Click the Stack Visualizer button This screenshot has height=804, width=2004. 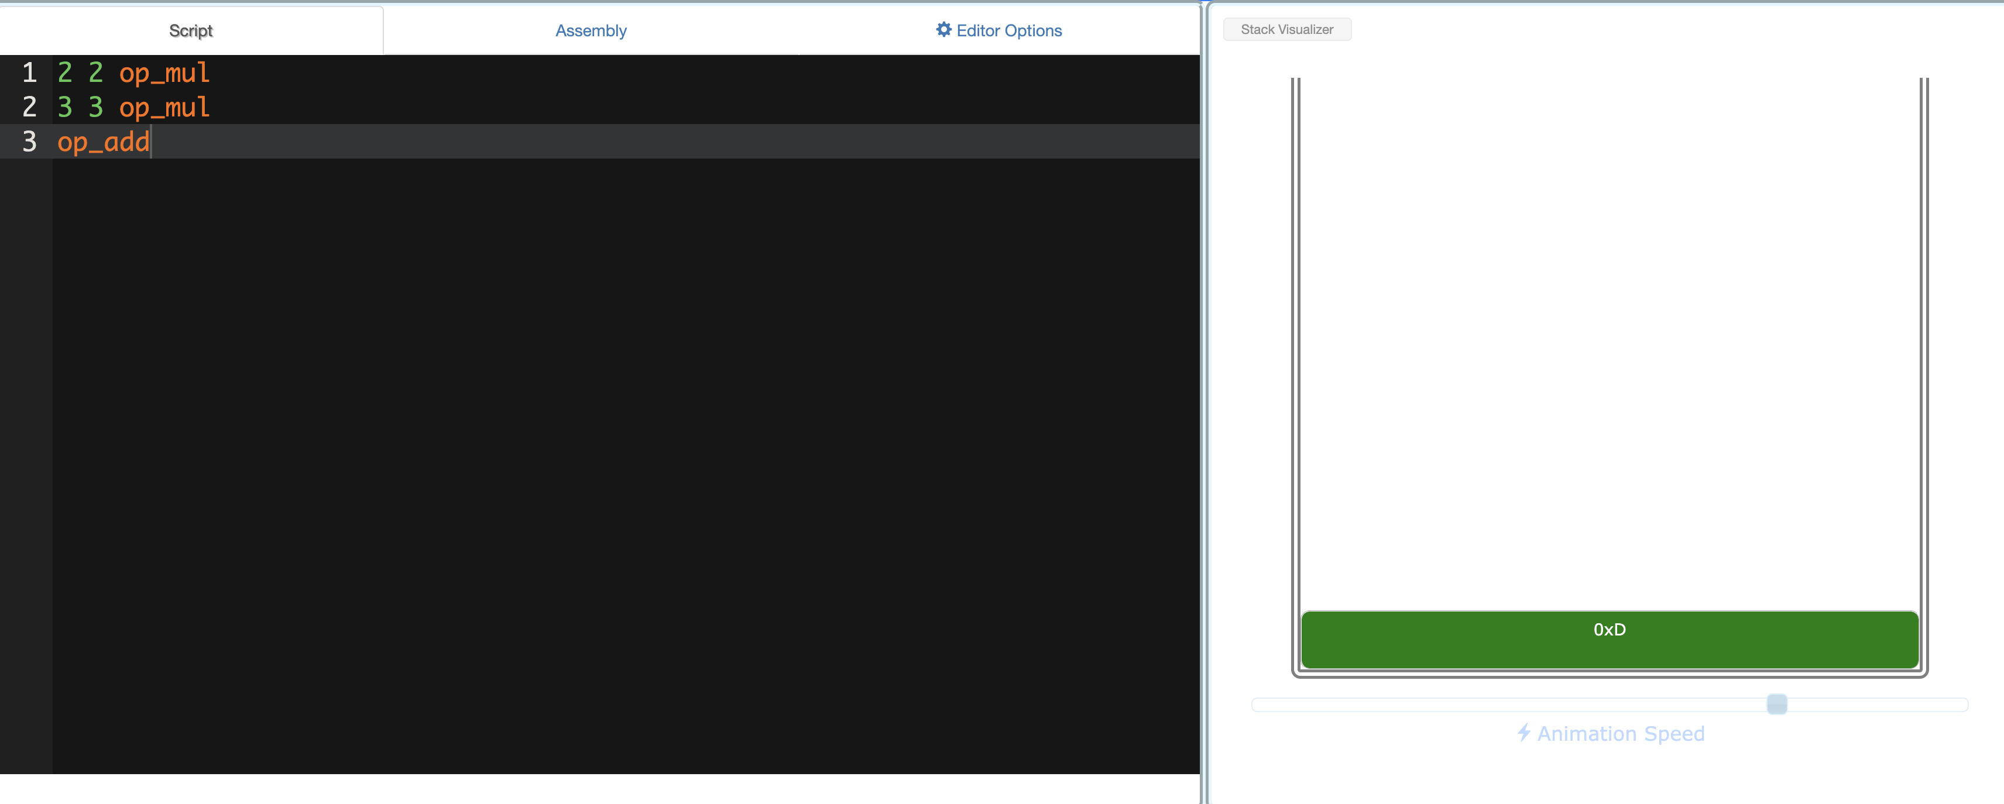(x=1286, y=29)
